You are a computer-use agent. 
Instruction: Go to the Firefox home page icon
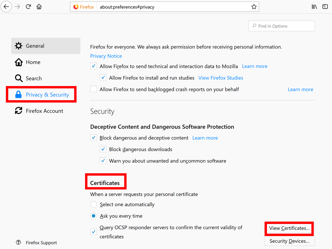(39, 7)
